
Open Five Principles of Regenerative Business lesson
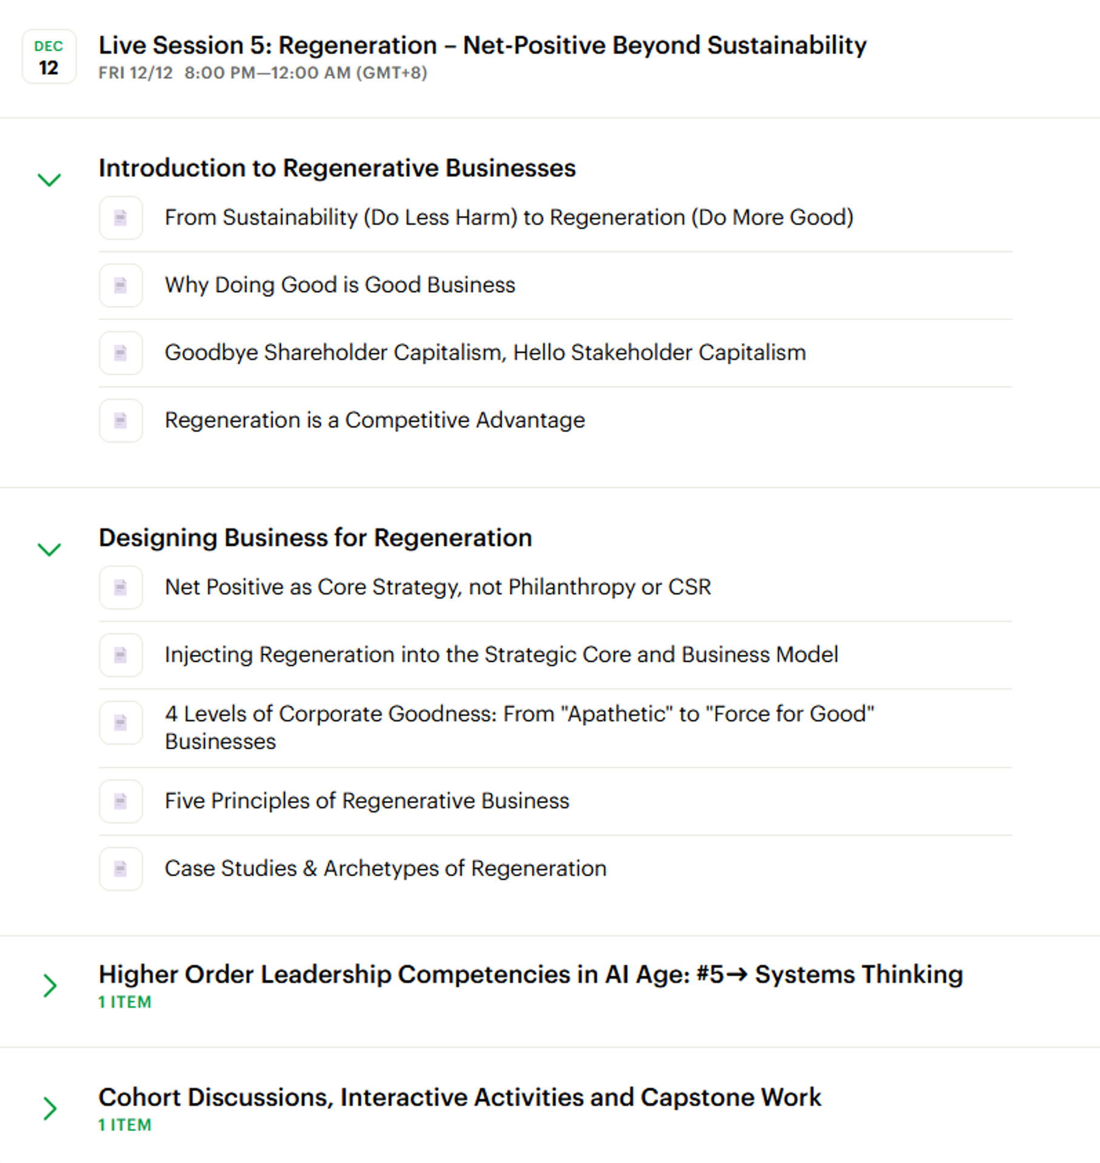point(367,801)
